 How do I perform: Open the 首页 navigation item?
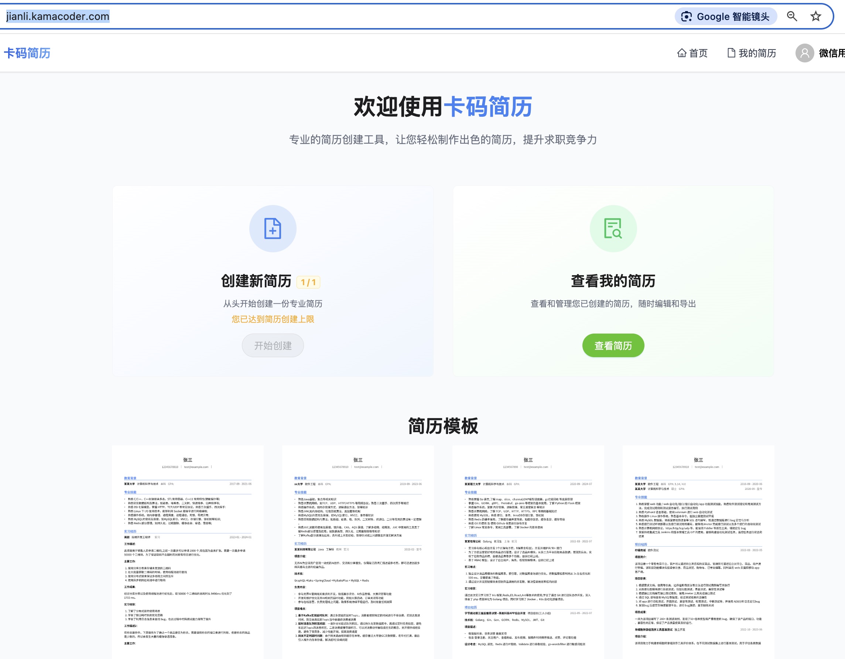click(698, 53)
